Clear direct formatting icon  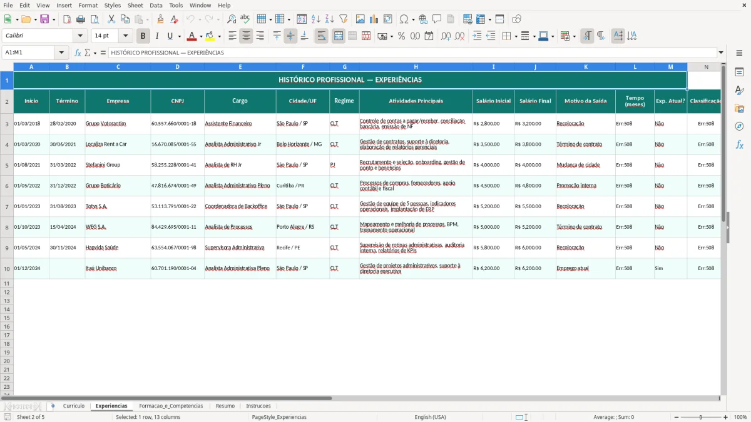pos(175,19)
